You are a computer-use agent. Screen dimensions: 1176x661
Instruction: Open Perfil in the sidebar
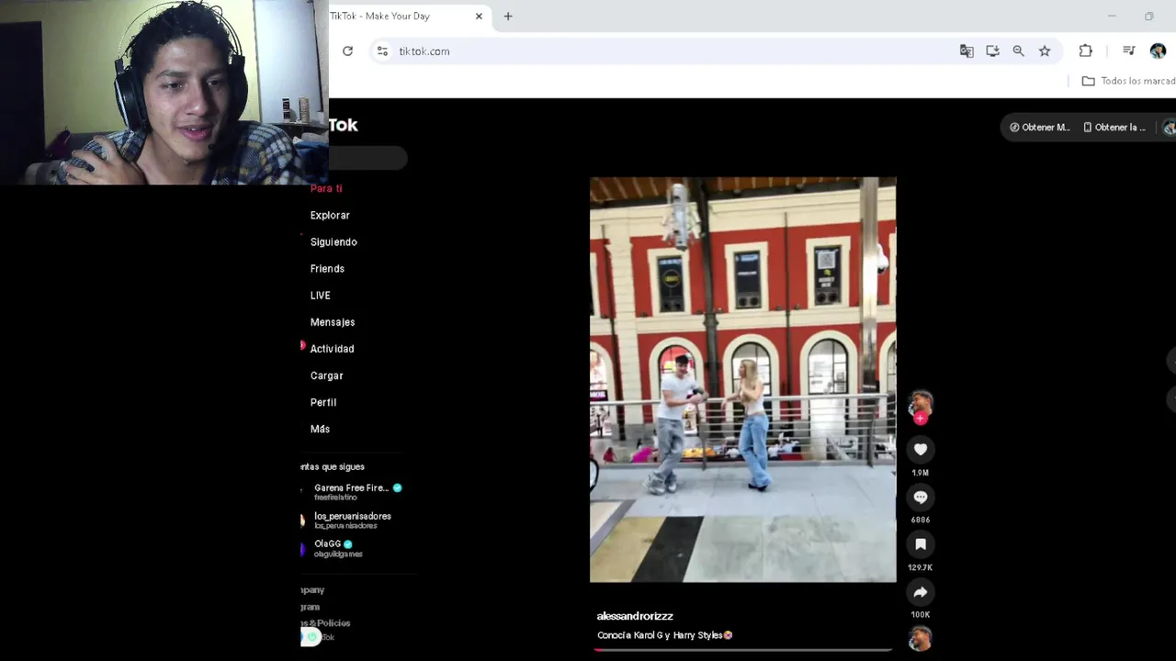point(323,402)
